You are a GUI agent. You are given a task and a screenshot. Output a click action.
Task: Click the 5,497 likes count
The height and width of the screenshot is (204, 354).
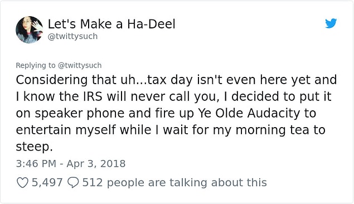coord(47,183)
